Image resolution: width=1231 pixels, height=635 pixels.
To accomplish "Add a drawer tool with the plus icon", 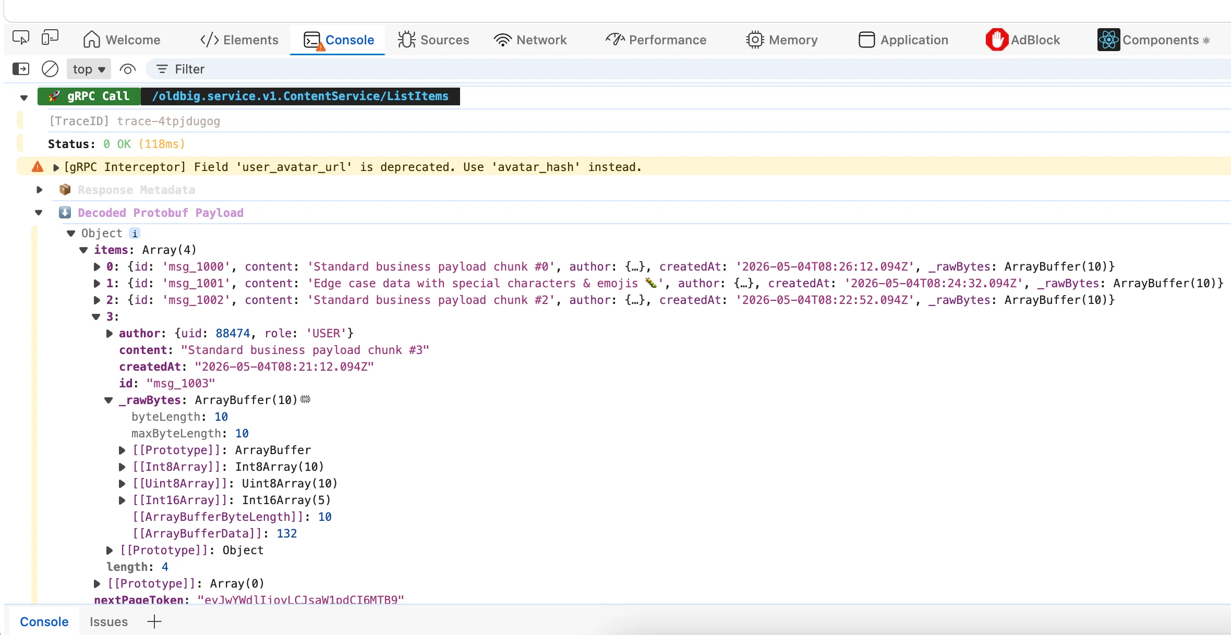I will [154, 621].
